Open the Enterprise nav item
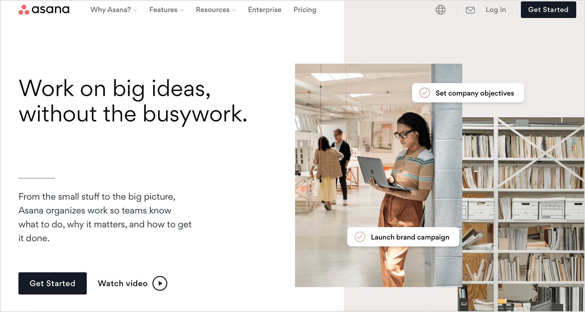This screenshot has width=585, height=312. [265, 10]
